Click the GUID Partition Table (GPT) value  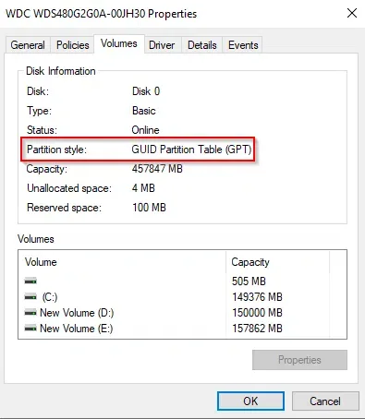pos(191,150)
